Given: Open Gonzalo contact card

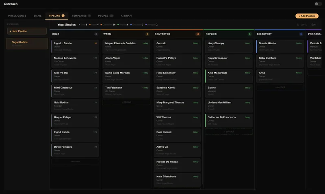Looking at the screenshot, I should pos(177,47).
